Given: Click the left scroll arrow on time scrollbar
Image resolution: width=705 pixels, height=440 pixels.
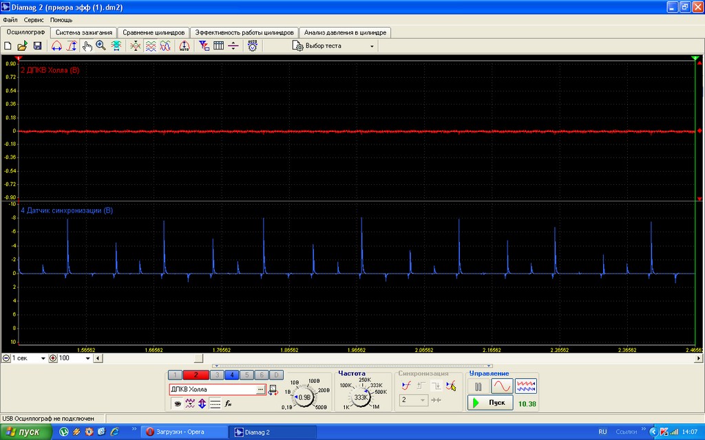Looking at the screenshot, I should [x=98, y=358].
